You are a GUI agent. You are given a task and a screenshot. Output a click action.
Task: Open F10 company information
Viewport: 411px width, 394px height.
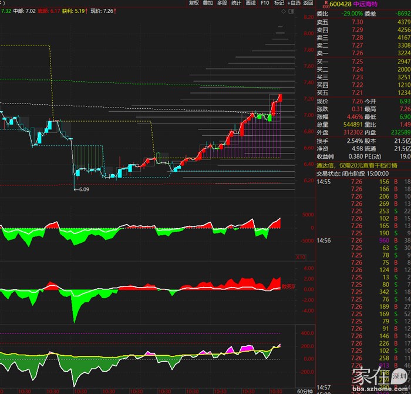pos(265,3)
